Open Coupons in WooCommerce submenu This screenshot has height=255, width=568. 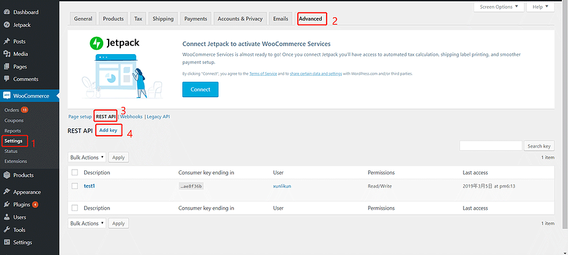coord(14,120)
